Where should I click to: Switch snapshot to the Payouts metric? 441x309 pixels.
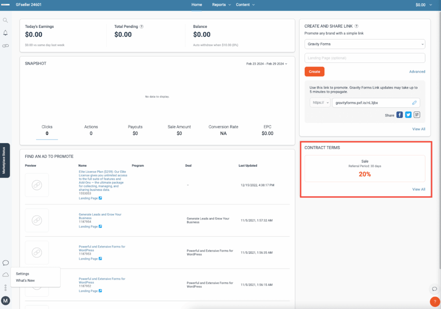(x=135, y=130)
